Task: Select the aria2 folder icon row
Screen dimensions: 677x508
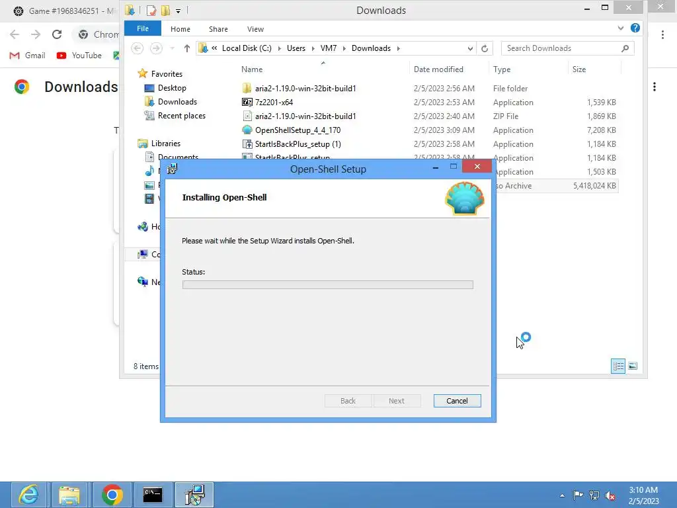Action: click(x=247, y=88)
